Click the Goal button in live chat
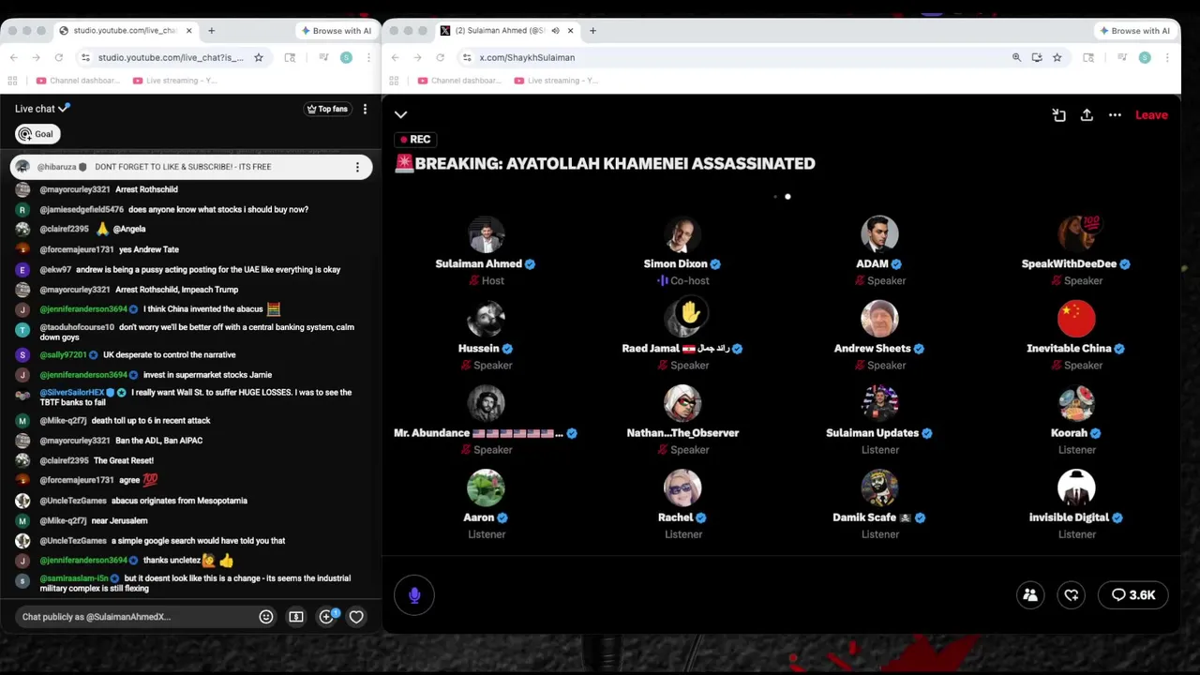 click(37, 134)
